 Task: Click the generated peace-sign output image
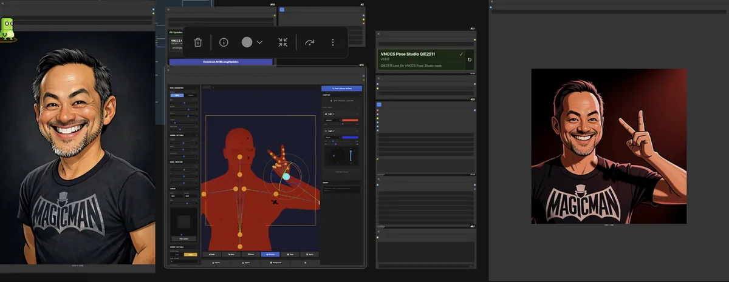pos(609,146)
